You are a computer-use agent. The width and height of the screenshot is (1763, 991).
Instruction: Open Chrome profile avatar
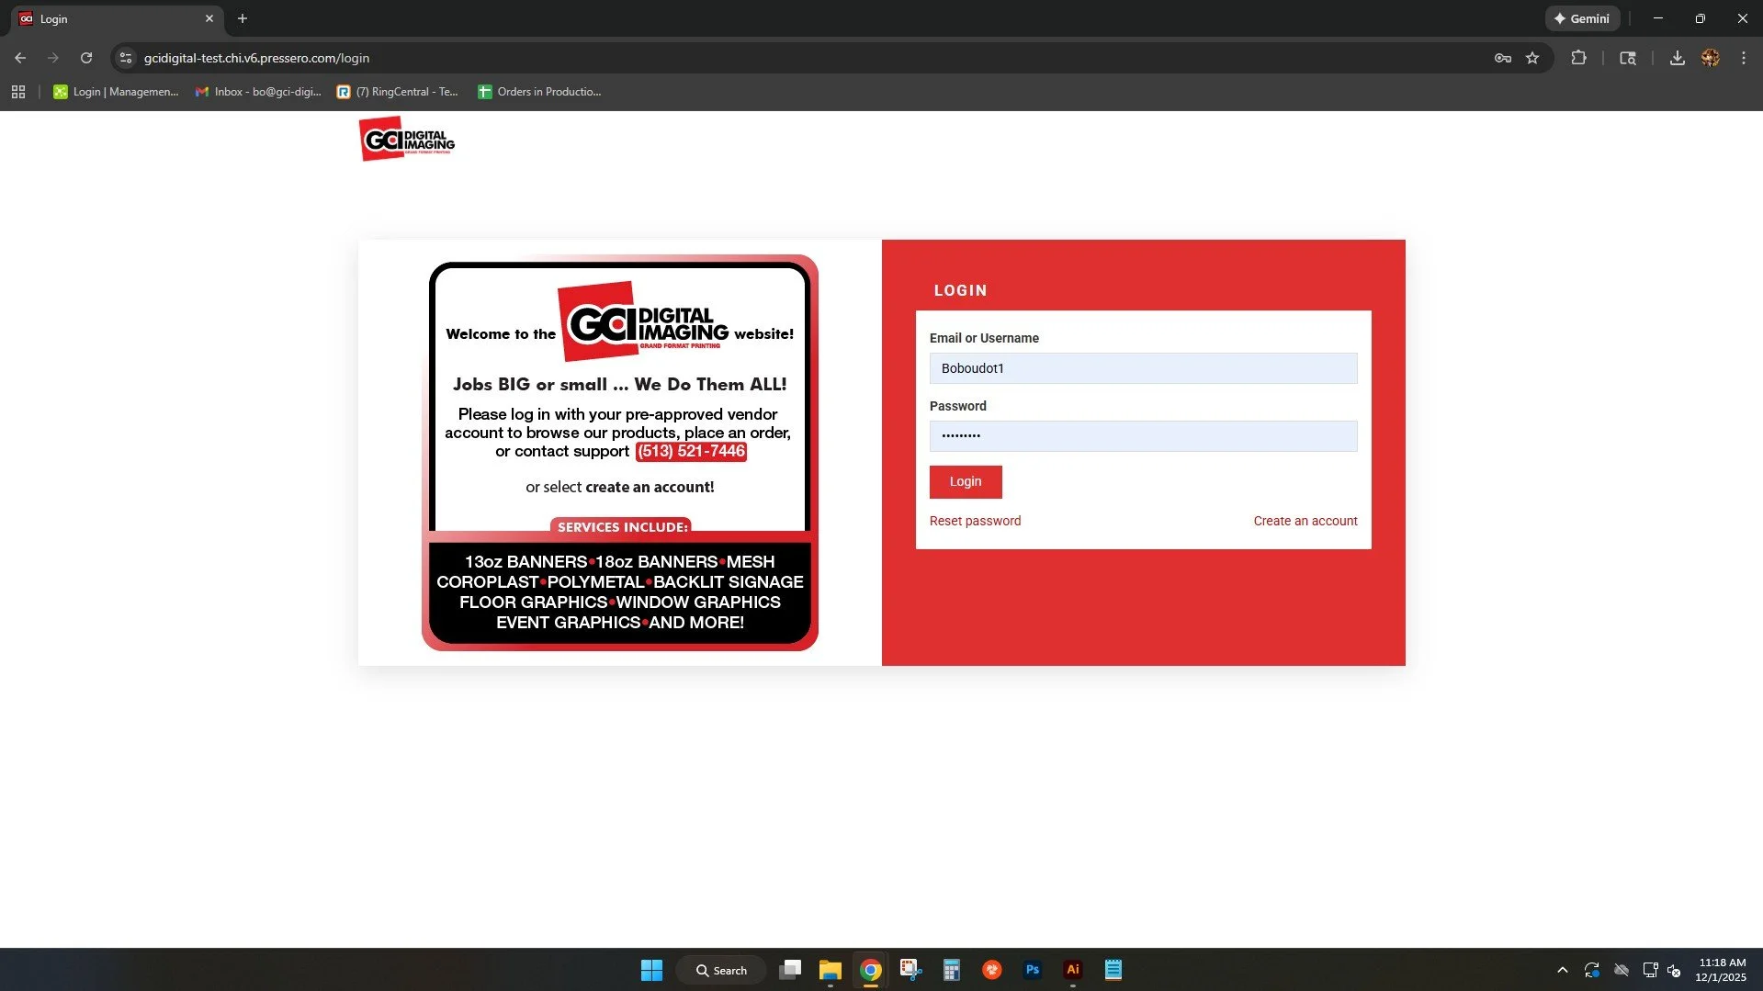click(x=1711, y=58)
